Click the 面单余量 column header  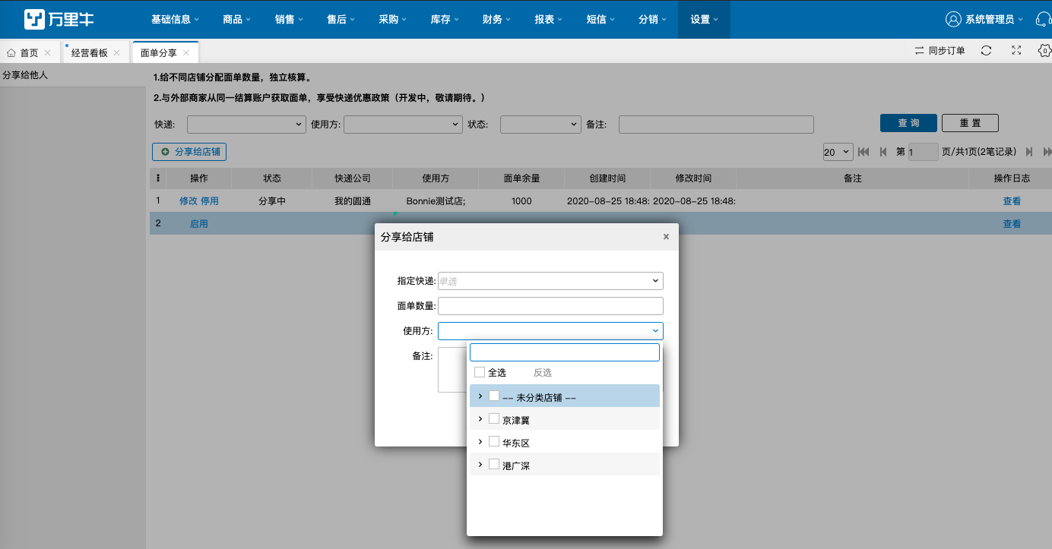[521, 178]
